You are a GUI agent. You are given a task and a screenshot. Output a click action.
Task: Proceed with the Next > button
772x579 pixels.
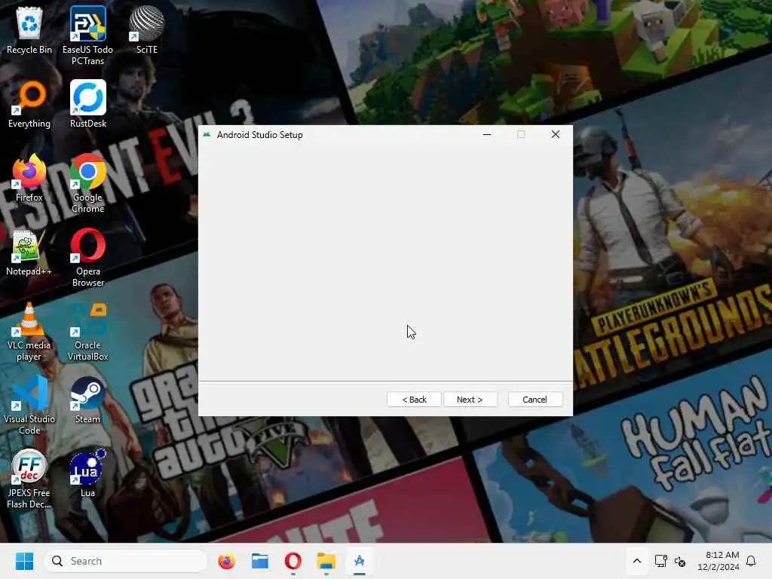point(470,400)
